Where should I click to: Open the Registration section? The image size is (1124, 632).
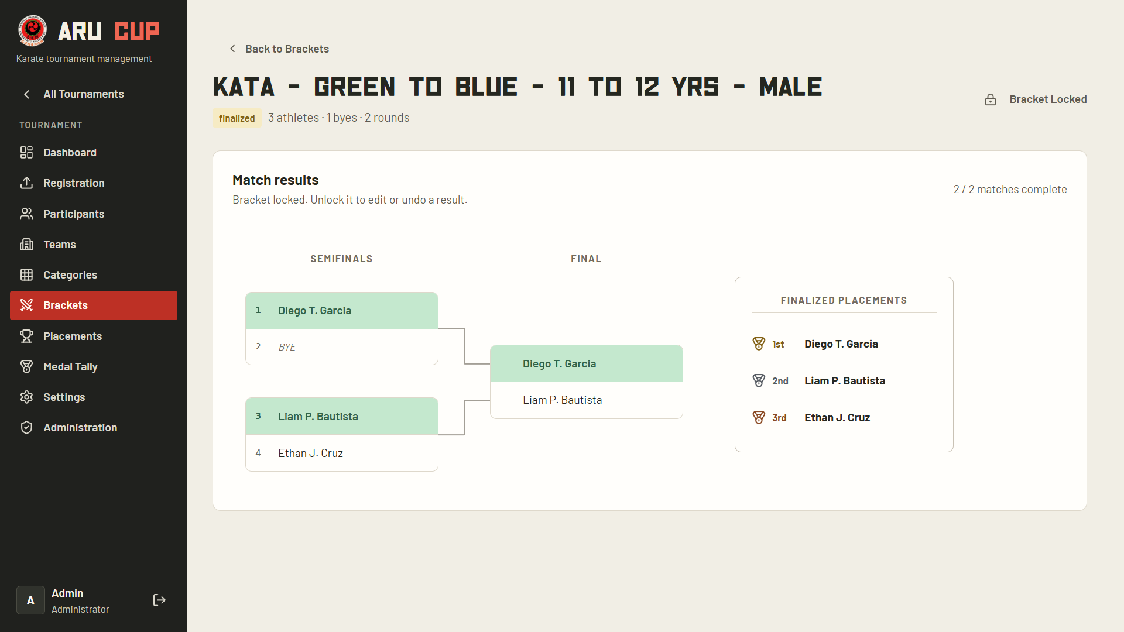coord(94,183)
